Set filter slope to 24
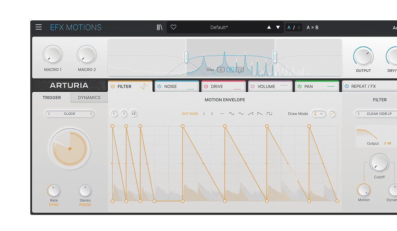The image size is (397, 231). click(x=240, y=70)
